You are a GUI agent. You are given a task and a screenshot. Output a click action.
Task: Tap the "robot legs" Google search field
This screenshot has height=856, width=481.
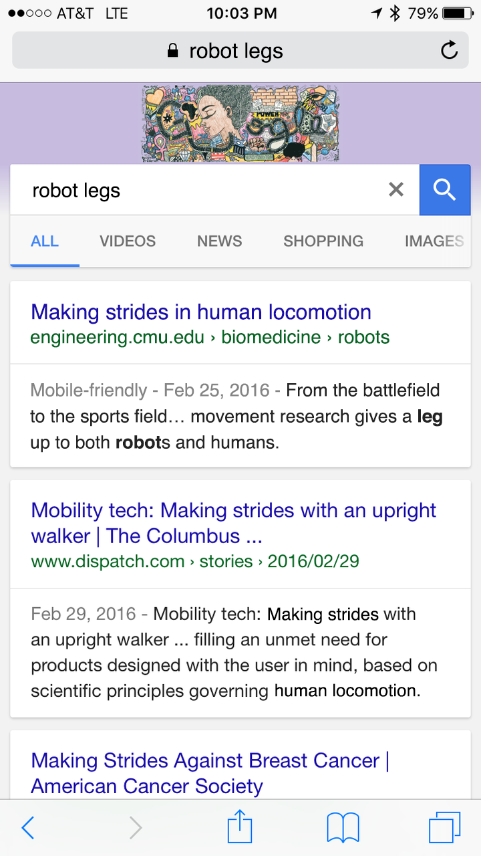(200, 191)
